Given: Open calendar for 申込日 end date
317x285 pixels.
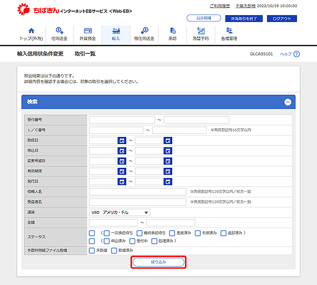Looking at the screenshot, I should point(168,150).
